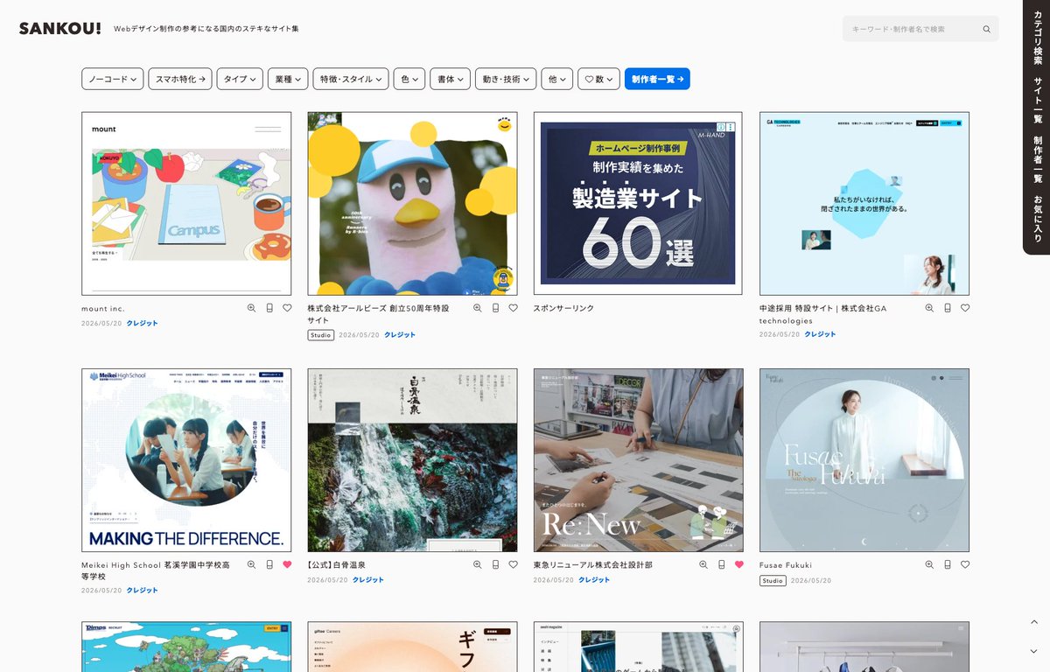Image resolution: width=1050 pixels, height=672 pixels.
Task: Open the 白骨温泉 site thumbnail
Action: pyautogui.click(x=412, y=460)
